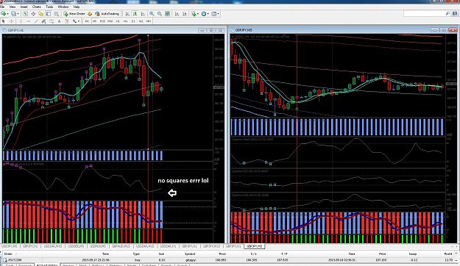The width and height of the screenshot is (460, 266).
Task: Select the crosshair tool
Action: click(x=11, y=21)
